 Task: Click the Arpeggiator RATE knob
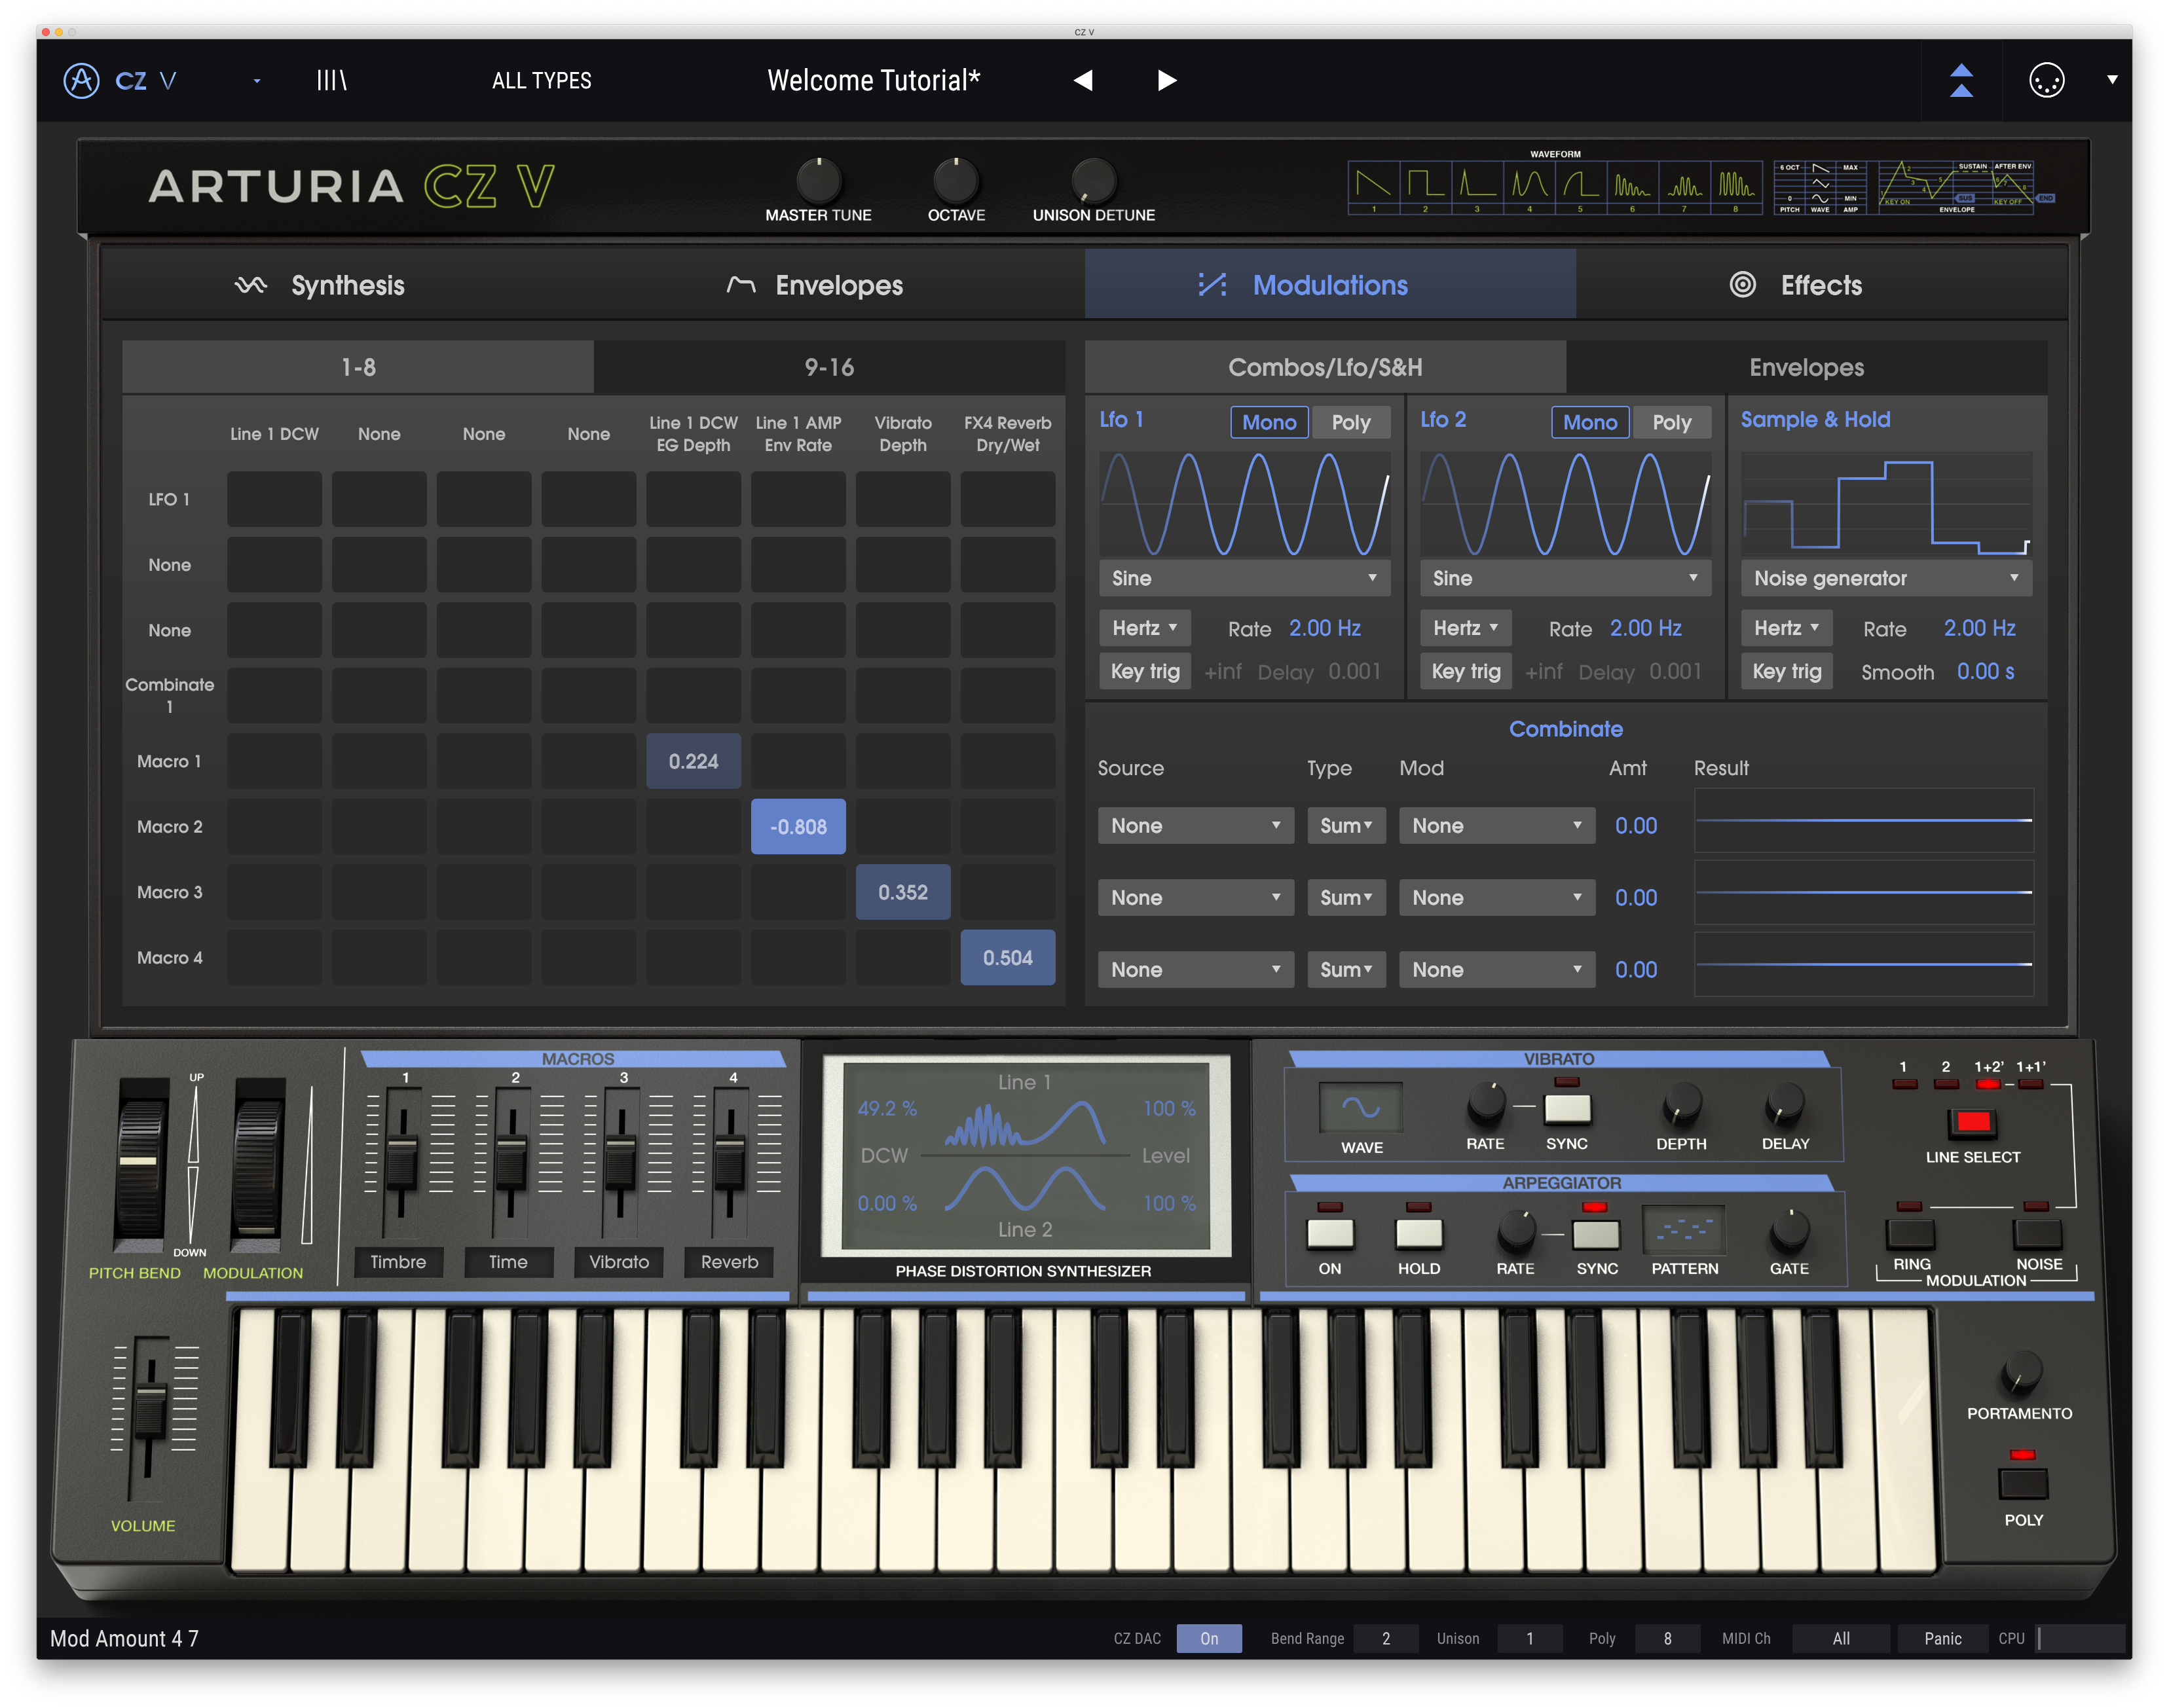point(1515,1230)
